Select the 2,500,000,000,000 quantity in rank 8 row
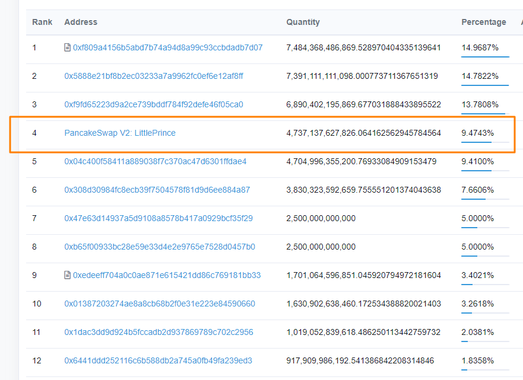The width and height of the screenshot is (523, 380). (x=321, y=247)
